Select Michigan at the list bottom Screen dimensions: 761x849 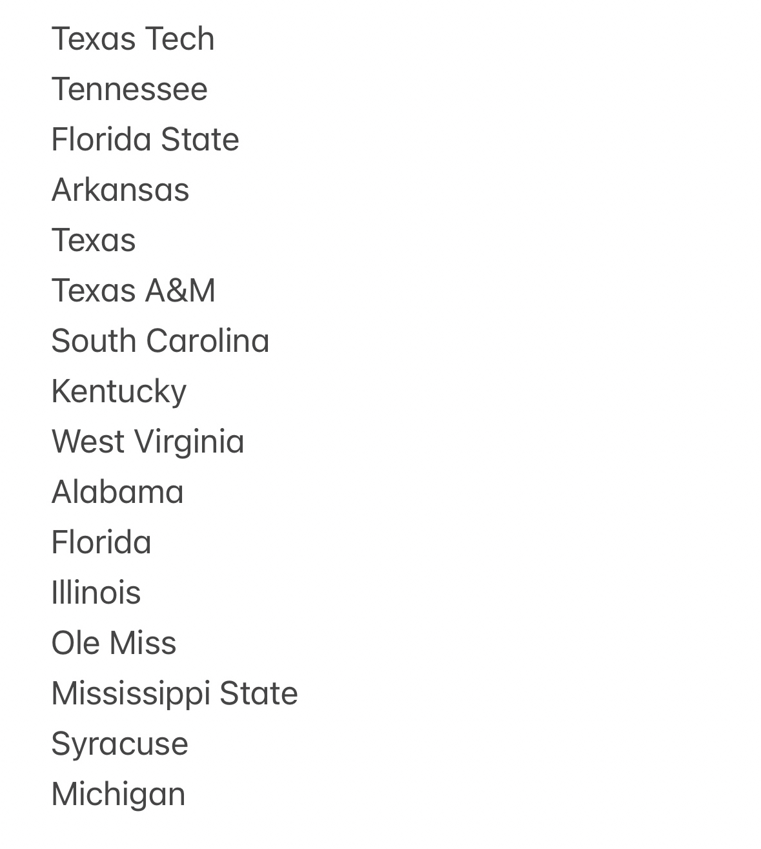(x=118, y=794)
